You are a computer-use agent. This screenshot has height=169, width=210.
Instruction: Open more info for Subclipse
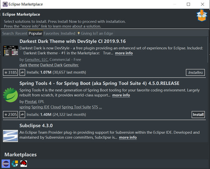[x=128, y=138]
